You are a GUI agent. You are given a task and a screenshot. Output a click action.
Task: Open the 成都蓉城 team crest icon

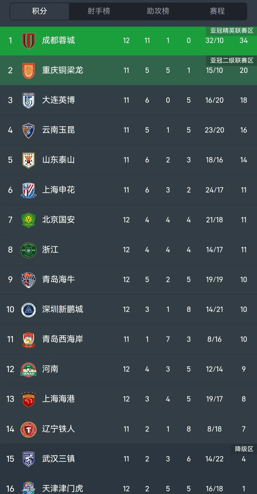[28, 40]
